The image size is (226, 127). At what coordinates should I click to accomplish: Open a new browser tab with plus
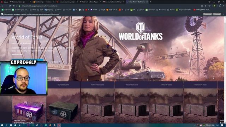[150, 2]
